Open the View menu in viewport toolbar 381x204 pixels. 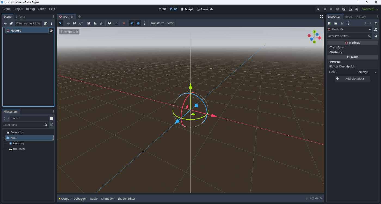pyautogui.click(x=170, y=23)
